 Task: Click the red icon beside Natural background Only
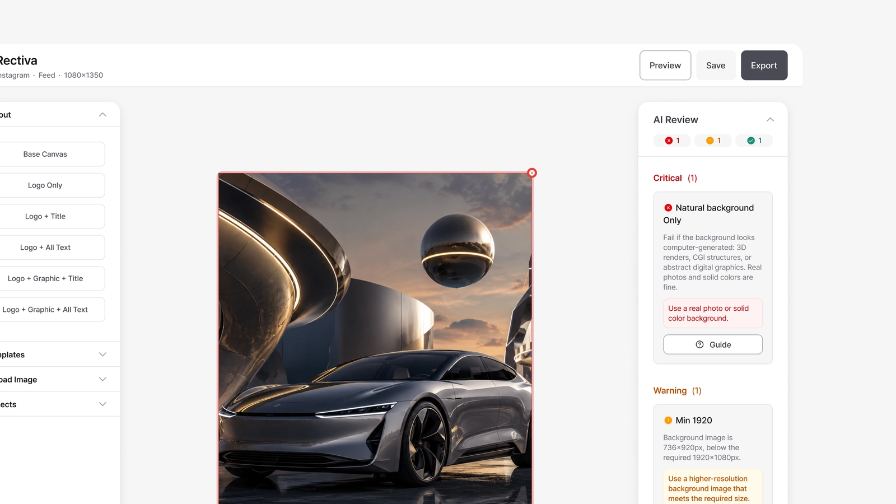(668, 208)
